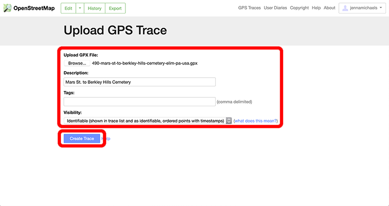Click the selected GPX file name
This screenshot has height=206, width=389.
click(144, 63)
